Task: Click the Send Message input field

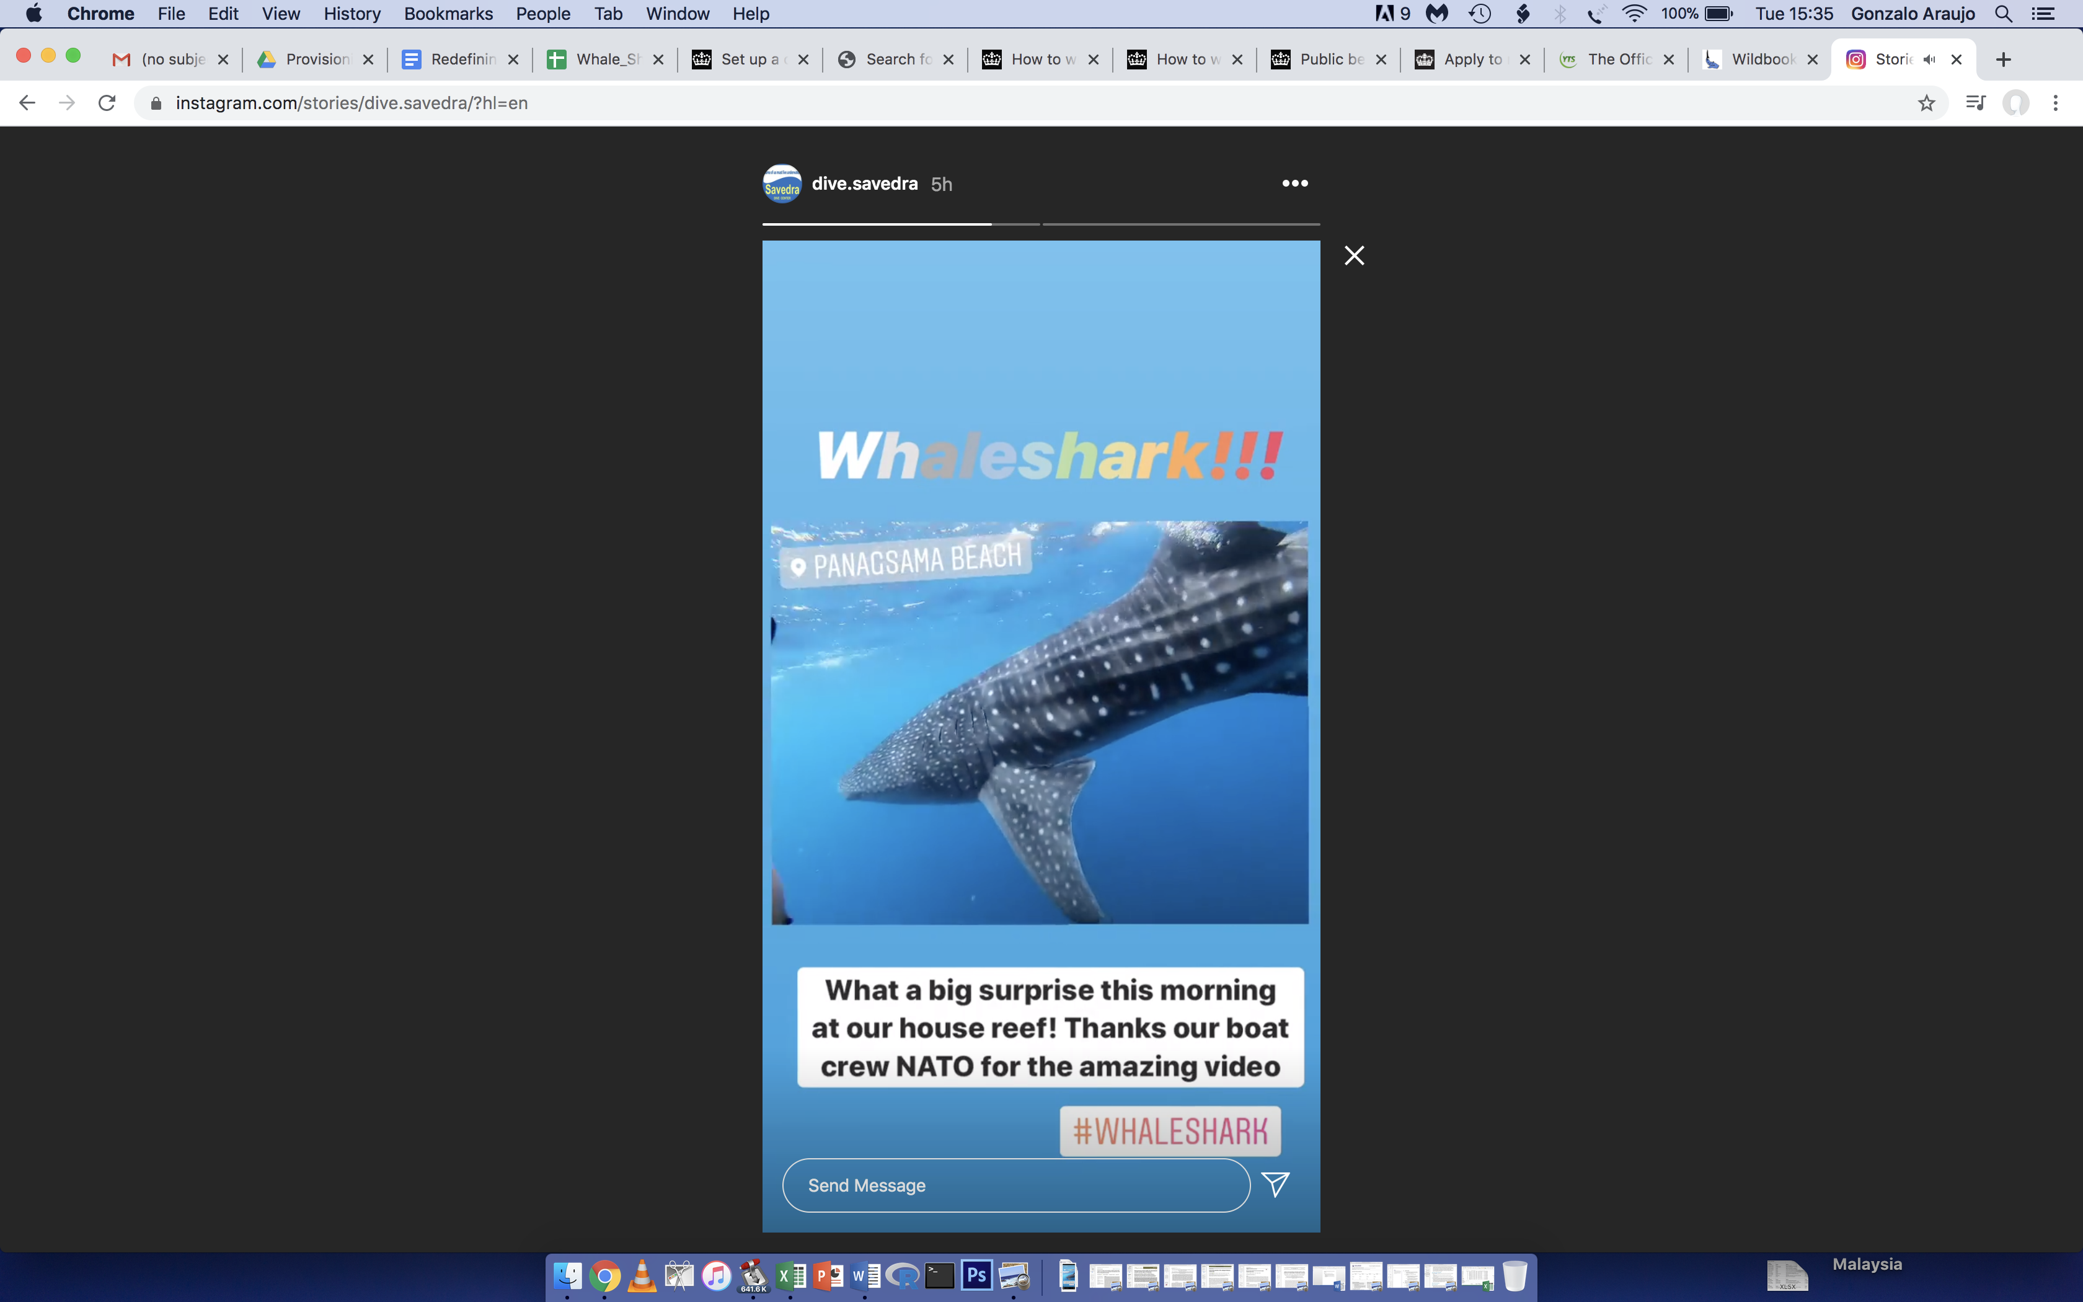Action: [x=1015, y=1185]
